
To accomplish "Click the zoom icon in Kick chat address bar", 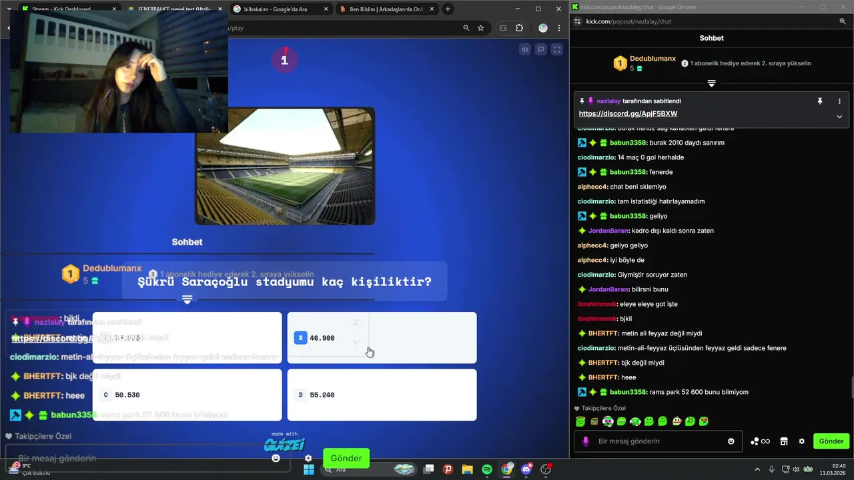I will point(843,21).
